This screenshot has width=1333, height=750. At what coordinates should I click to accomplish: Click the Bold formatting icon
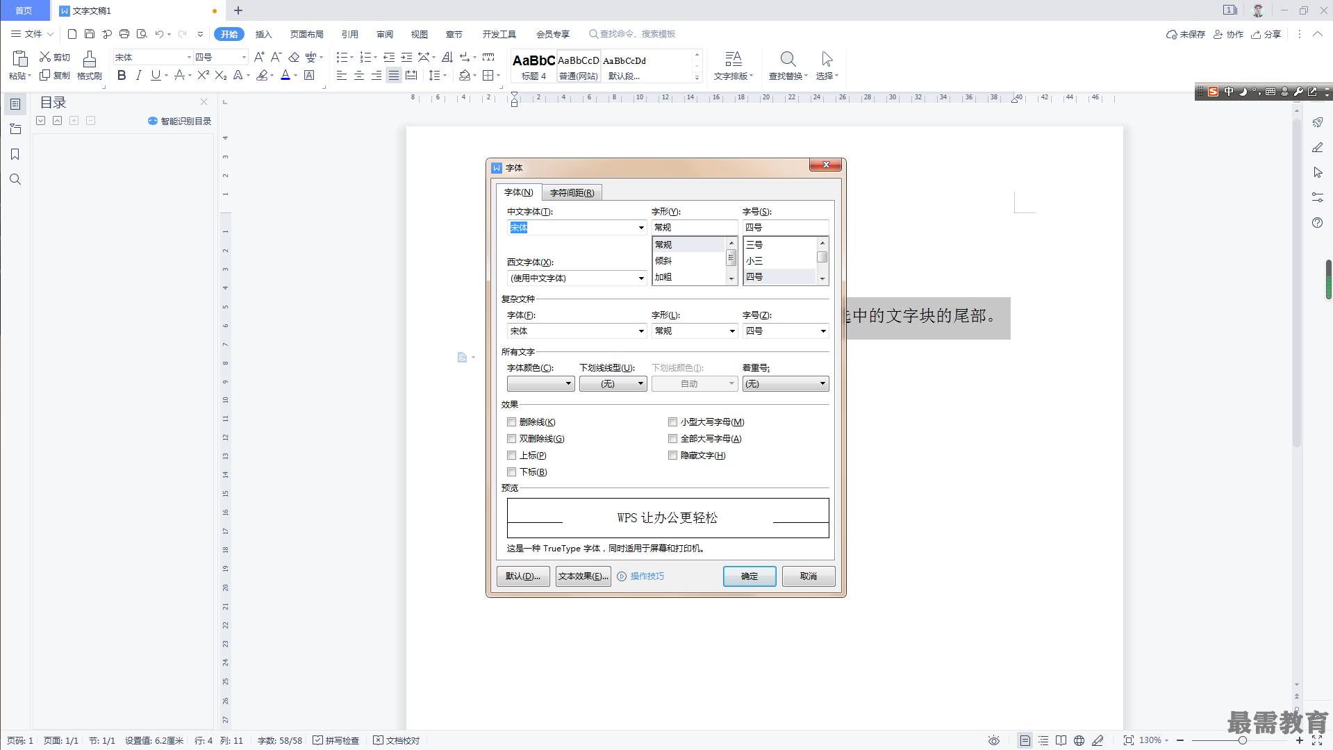(122, 75)
